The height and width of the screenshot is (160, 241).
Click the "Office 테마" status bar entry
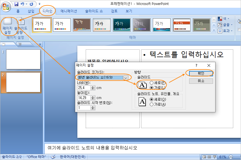click(x=36, y=157)
